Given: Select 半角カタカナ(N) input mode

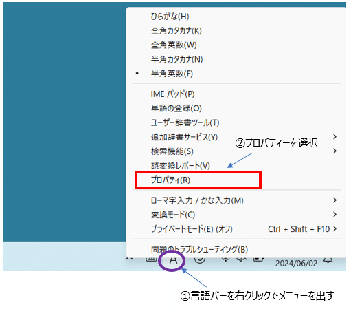Looking at the screenshot, I should pos(176,59).
